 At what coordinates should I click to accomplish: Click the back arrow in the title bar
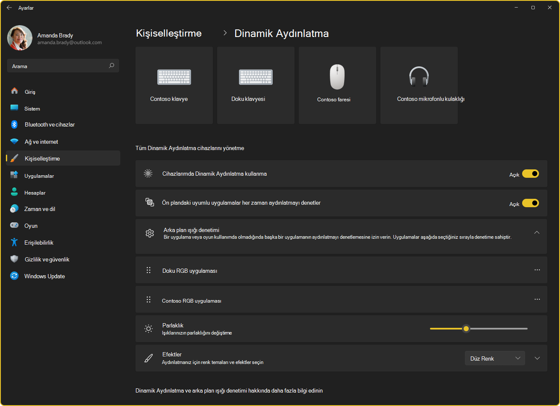(x=9, y=8)
